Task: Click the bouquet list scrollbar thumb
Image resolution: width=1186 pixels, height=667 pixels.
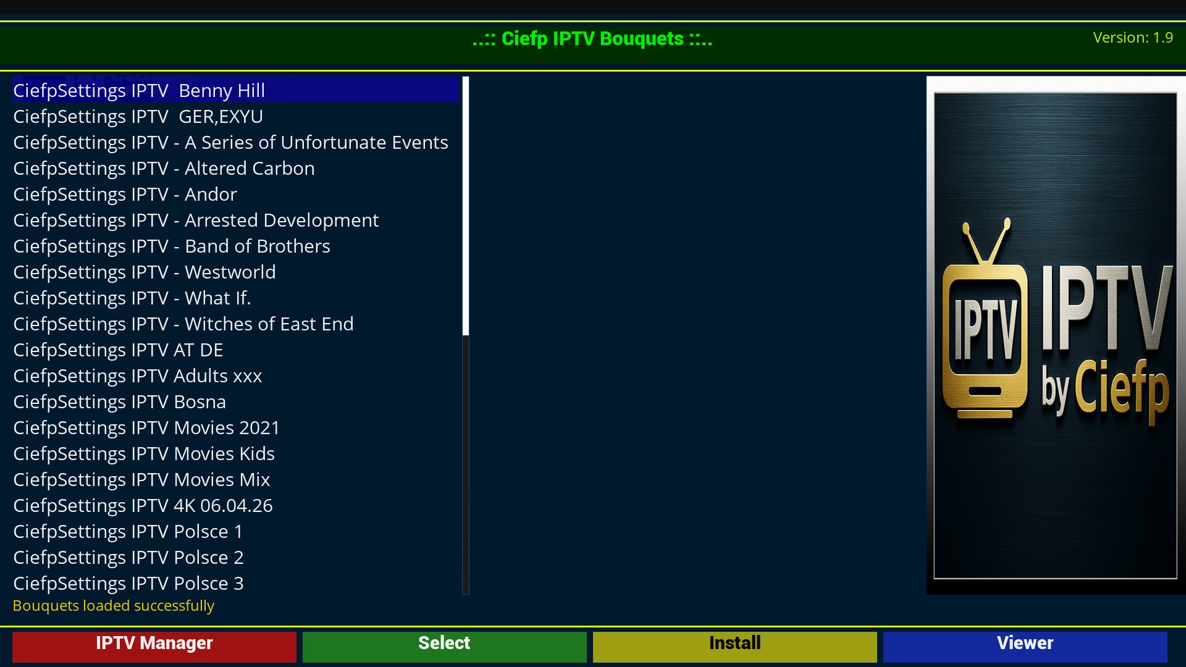Action: (x=466, y=206)
